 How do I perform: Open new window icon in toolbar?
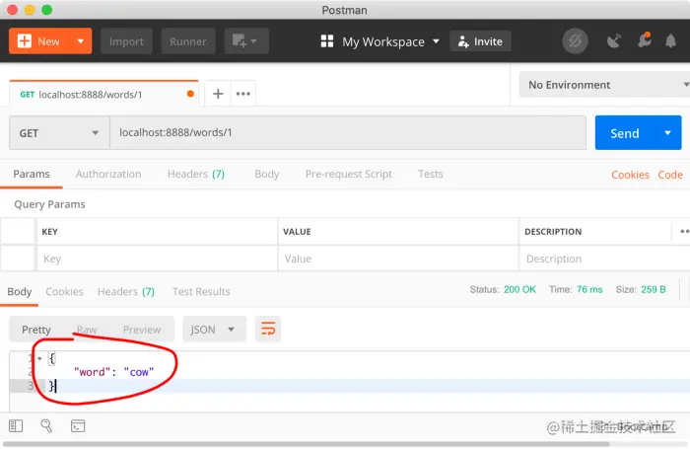click(x=246, y=41)
